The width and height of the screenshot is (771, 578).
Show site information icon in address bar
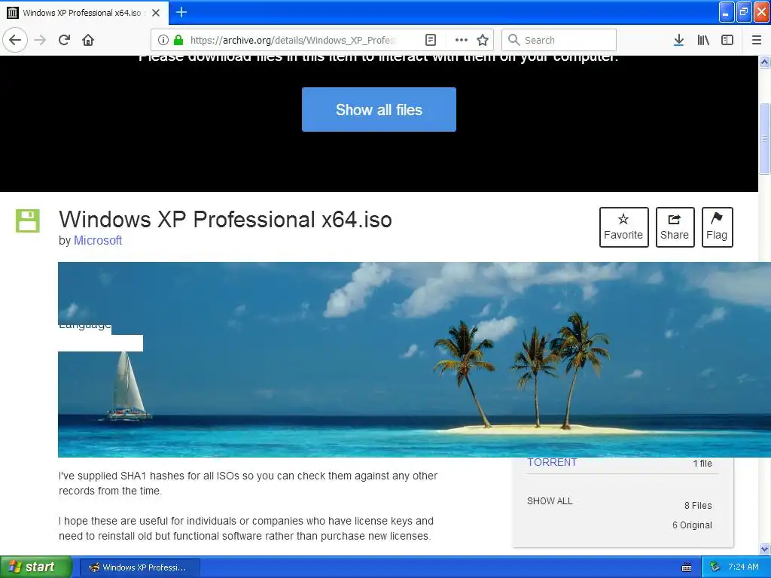point(163,40)
